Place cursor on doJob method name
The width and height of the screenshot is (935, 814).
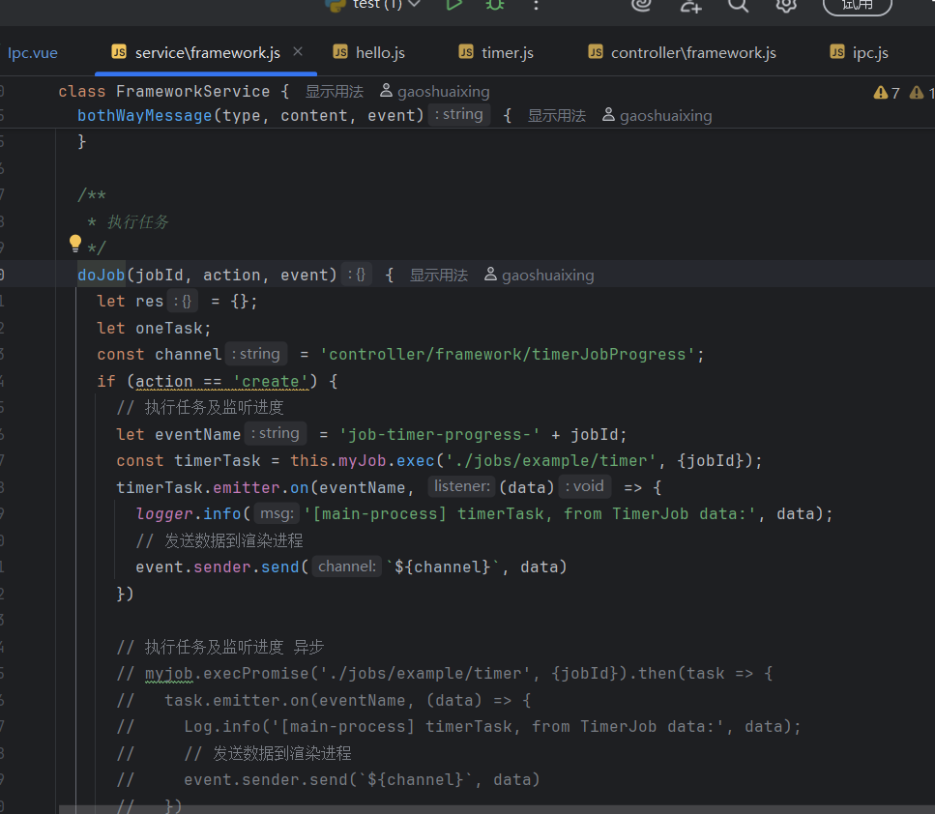[x=101, y=275]
